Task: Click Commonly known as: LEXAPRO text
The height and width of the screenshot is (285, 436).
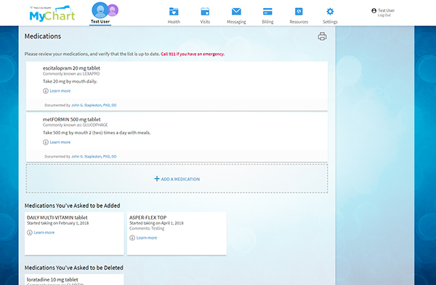Action: [71, 73]
